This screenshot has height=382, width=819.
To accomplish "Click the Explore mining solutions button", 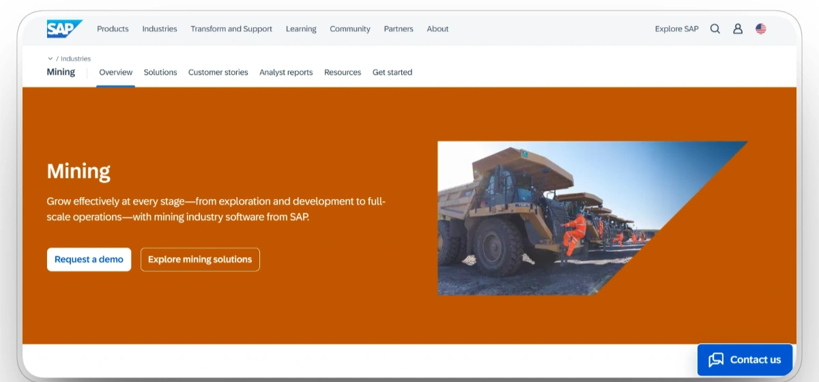I will 200,259.
